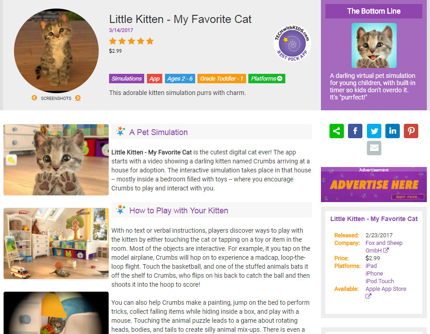This screenshot has height=334, width=430.
Task: Open the Apple App Store link
Action: click(386, 292)
